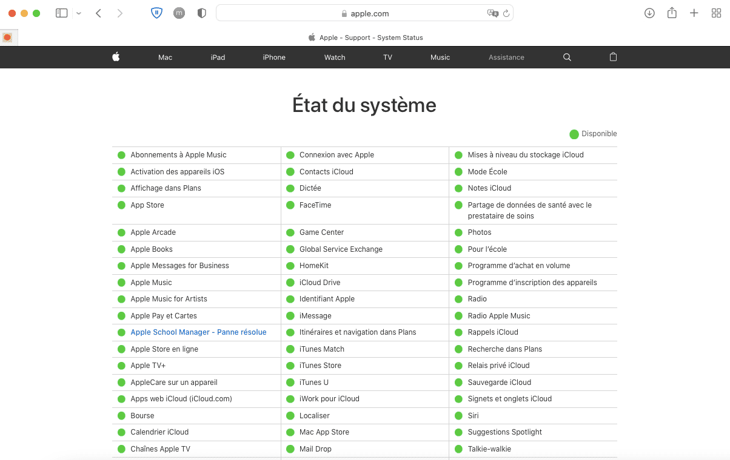Open the Music navigation item
Viewport: 730px width, 460px height.
[x=440, y=57]
